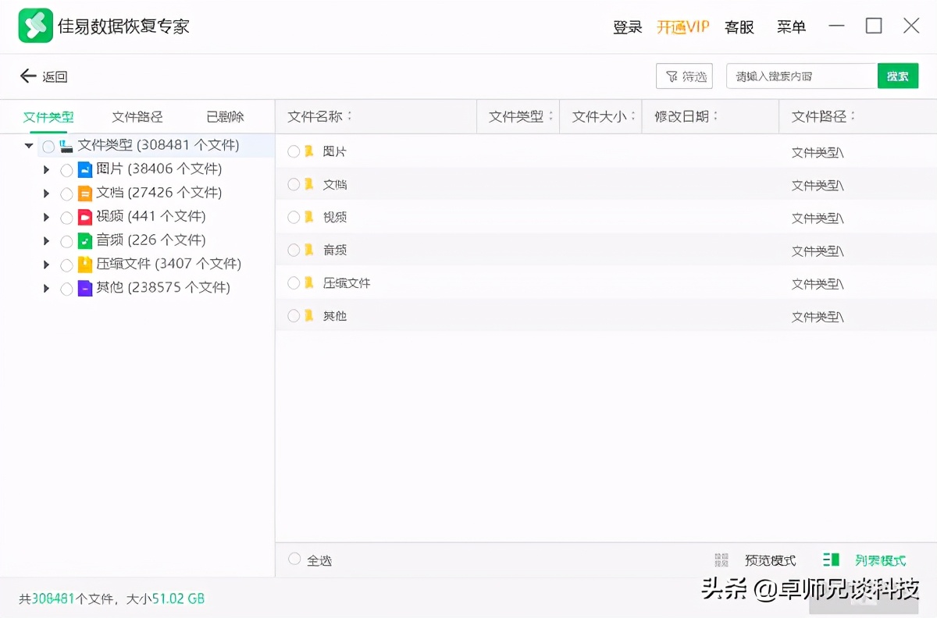Select the 文件类型 root node checkbox
The height and width of the screenshot is (618, 937).
[48, 144]
